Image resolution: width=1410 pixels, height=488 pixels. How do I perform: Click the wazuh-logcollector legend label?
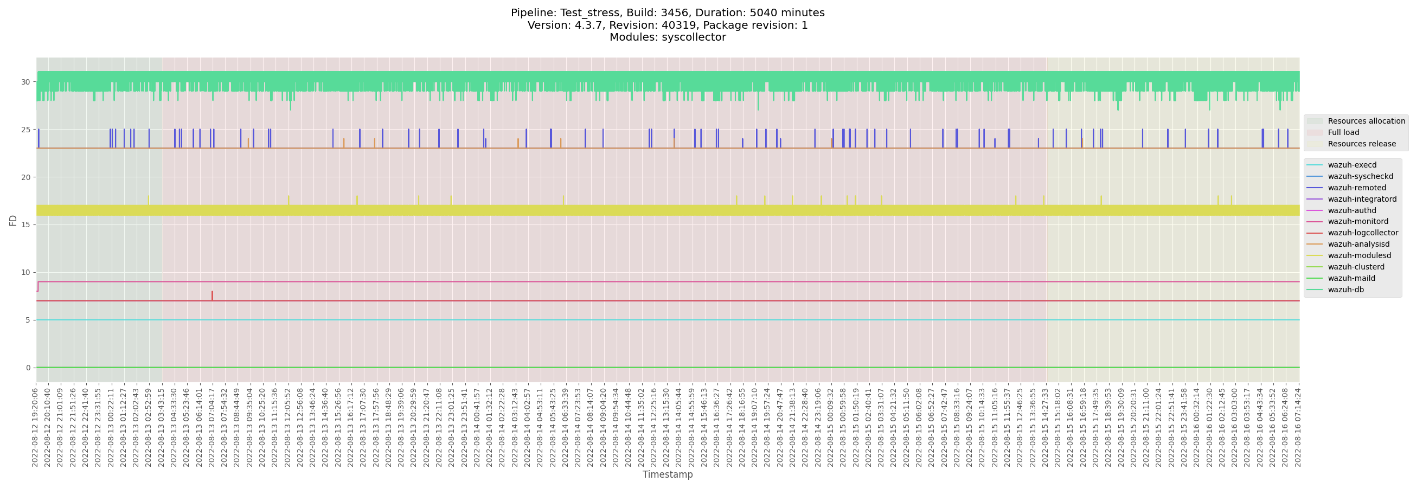click(x=1362, y=233)
